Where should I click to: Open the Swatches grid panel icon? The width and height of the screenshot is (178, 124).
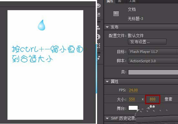click(x=98, y=14)
